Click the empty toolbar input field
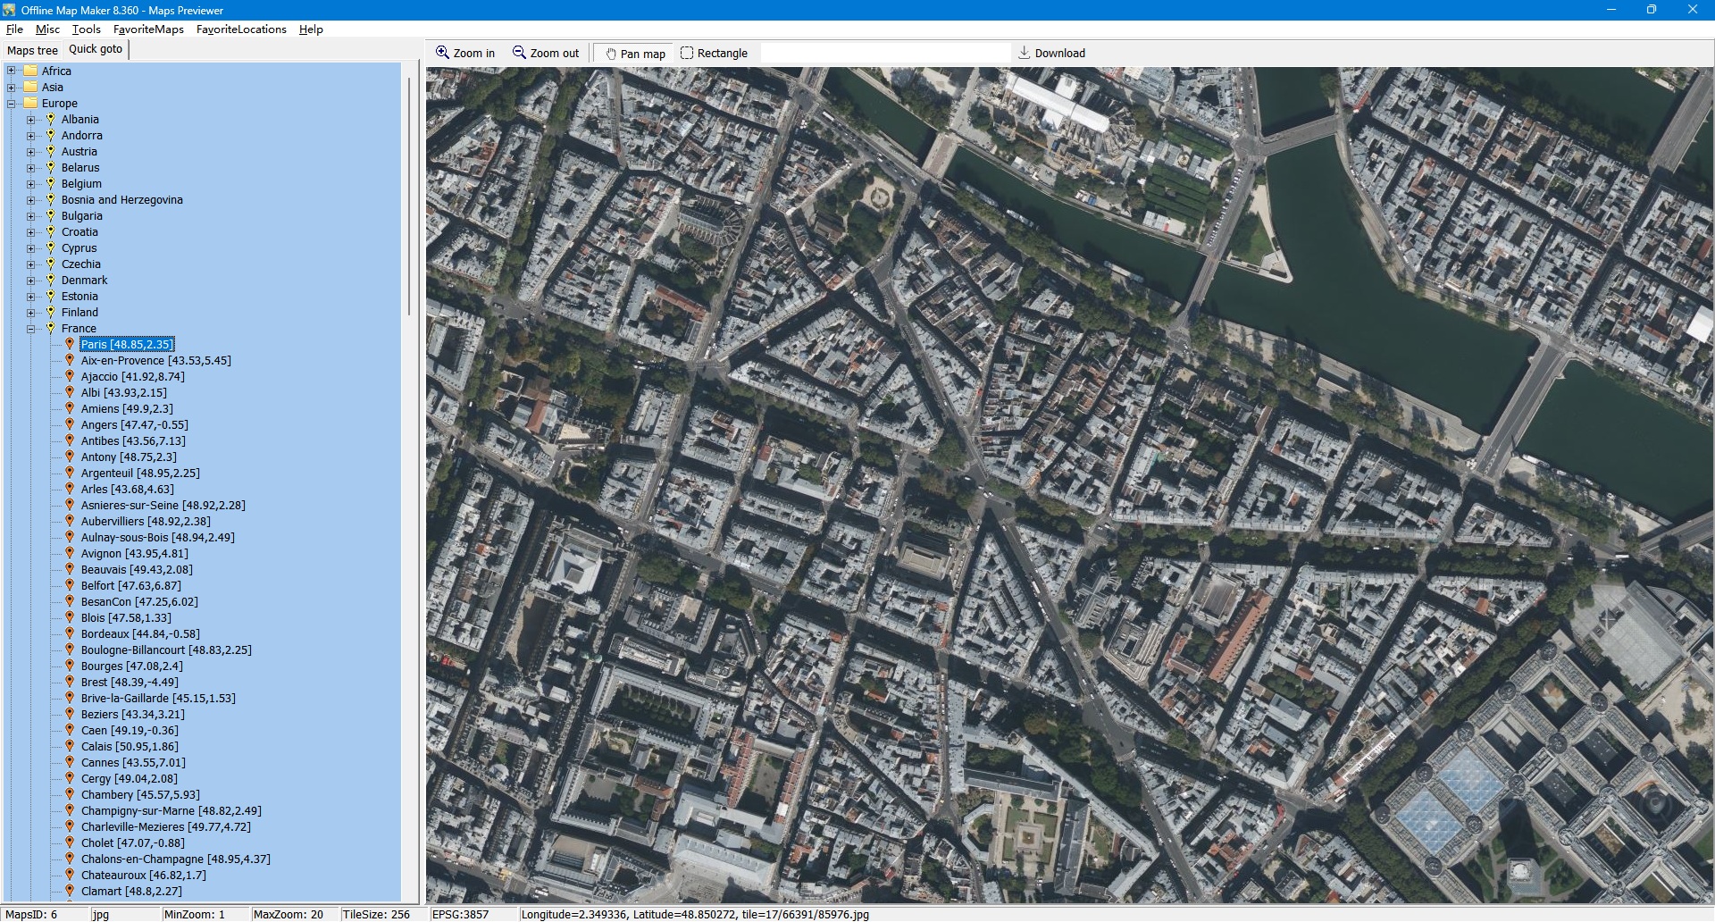Viewport: 1715px width, 922px height. 884,53
